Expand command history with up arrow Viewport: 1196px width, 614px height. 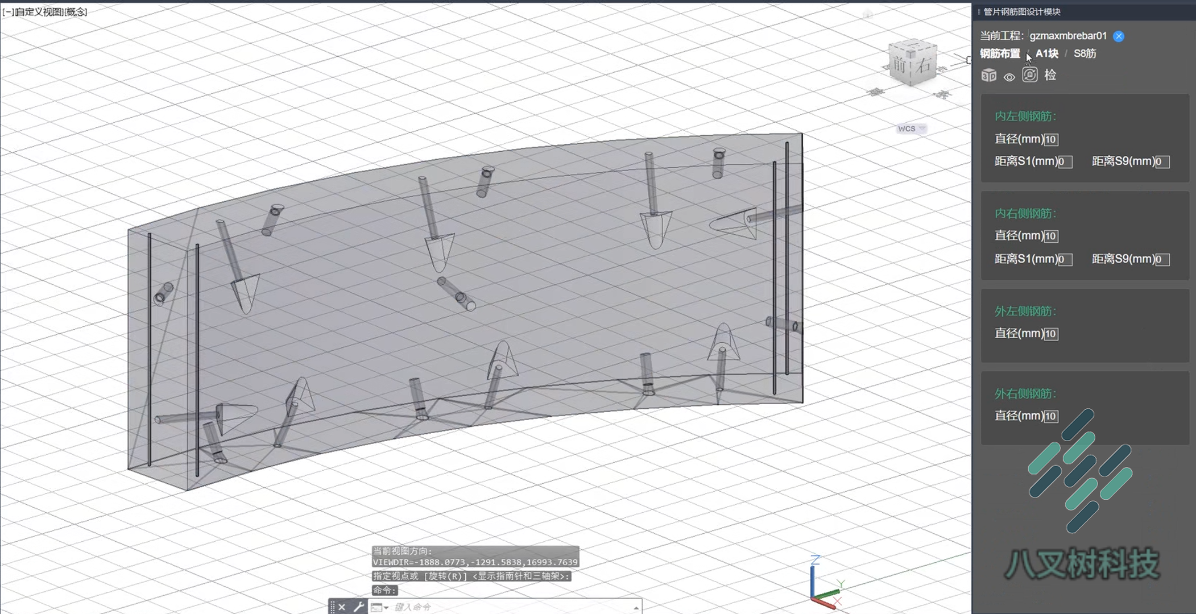tap(636, 608)
